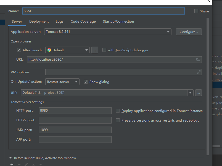Click the folder icon in URL field
This screenshot has width=222, height=166.
(x=198, y=60)
